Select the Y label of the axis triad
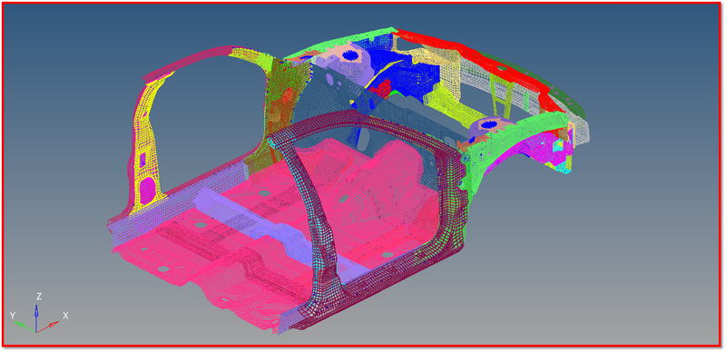Screen dimensions: 726x352 [x=13, y=316]
